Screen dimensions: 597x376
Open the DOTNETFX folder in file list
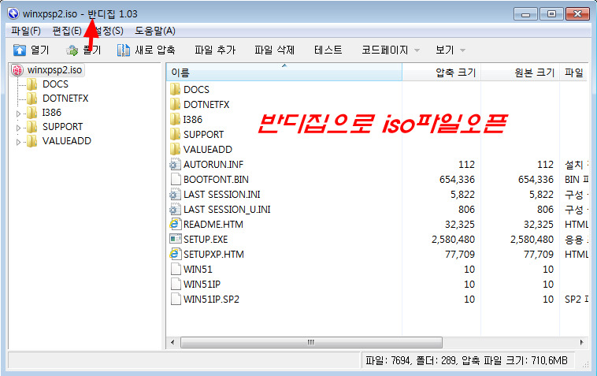206,104
